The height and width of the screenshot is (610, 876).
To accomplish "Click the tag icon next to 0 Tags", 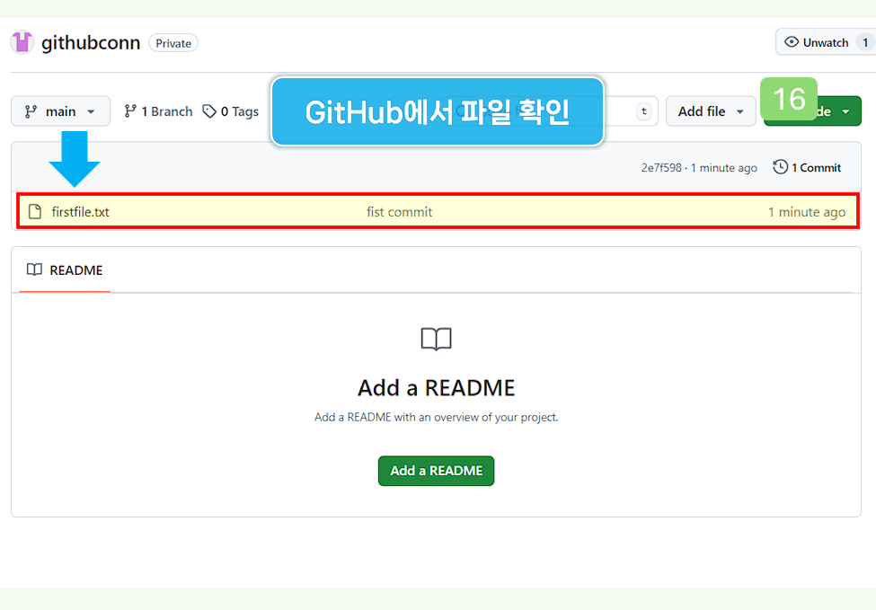I will coord(208,111).
